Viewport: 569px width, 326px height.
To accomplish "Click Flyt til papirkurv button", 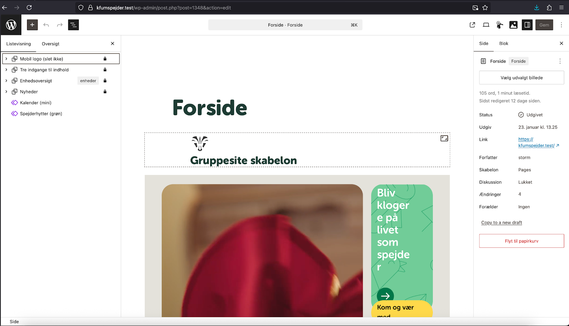I will 521,241.
